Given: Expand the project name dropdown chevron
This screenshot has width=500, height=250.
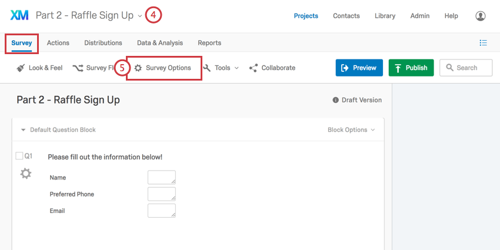Looking at the screenshot, I should pyautogui.click(x=139, y=16).
